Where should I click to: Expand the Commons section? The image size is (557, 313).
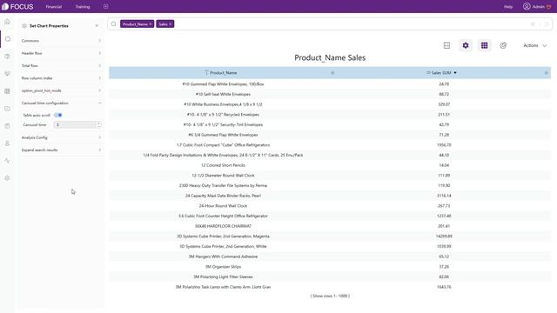61,41
